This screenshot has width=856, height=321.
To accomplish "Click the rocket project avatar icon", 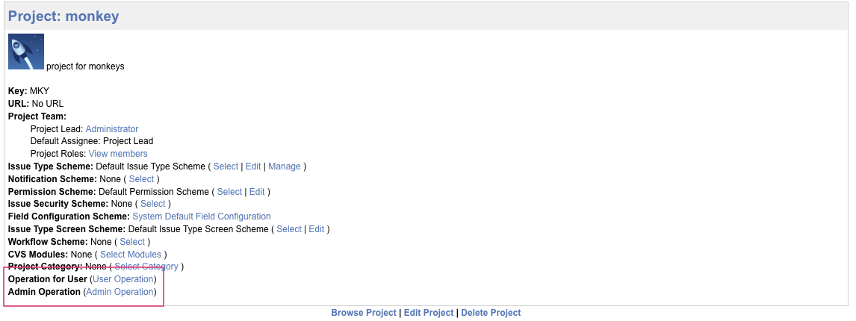I will coord(26,52).
